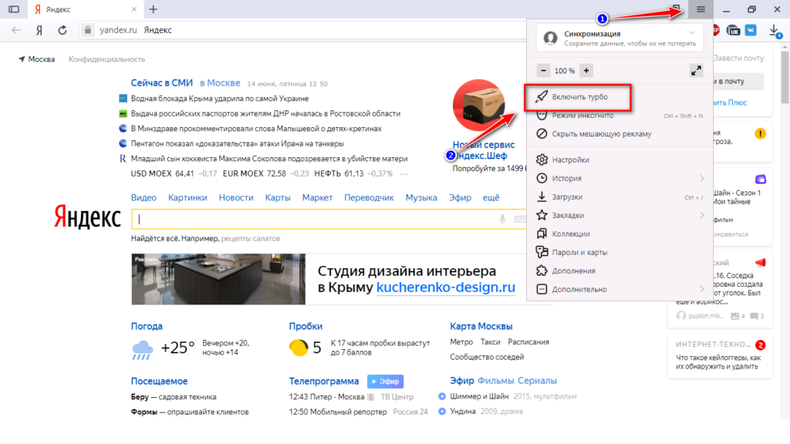The width and height of the screenshot is (790, 444).
Task: Open 'Настройки' from the menu
Action: (571, 160)
